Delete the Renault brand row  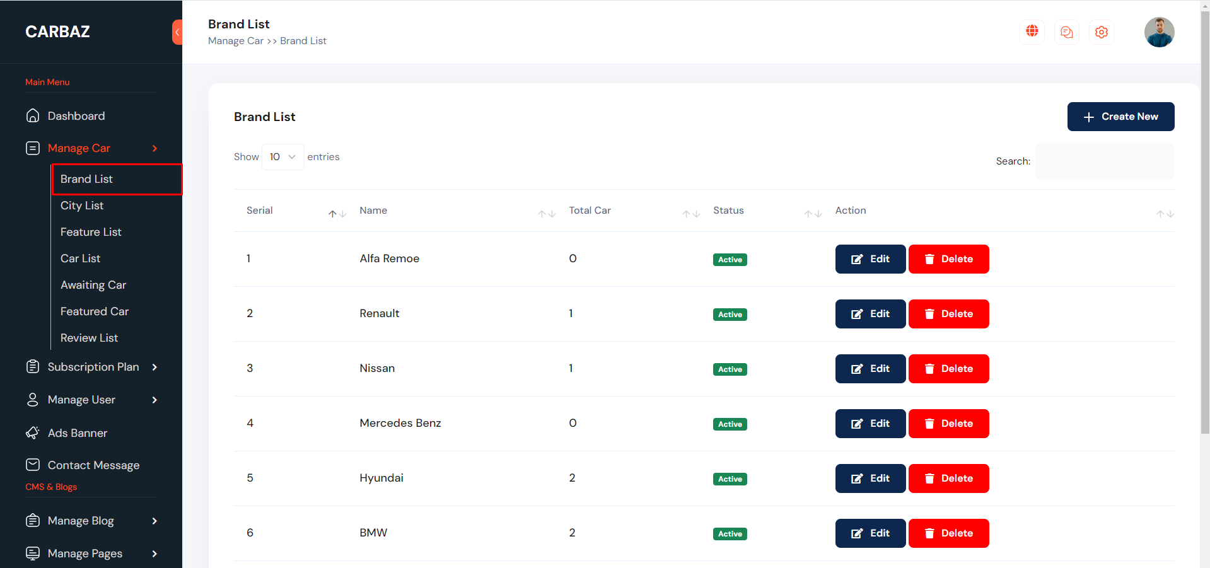tap(948, 314)
